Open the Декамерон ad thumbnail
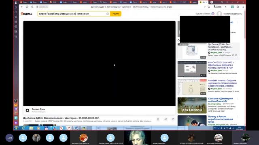Image resolution: width=259 pixels, height=145 pixels. coord(192,106)
